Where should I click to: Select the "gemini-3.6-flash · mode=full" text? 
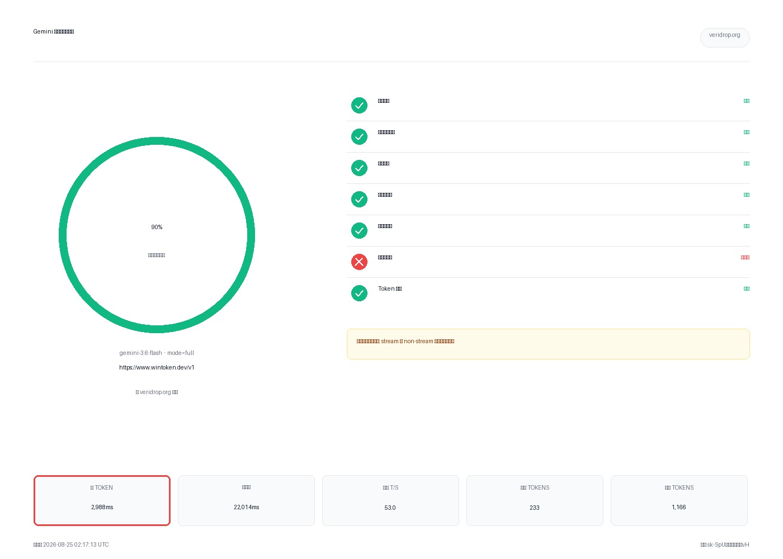click(157, 353)
